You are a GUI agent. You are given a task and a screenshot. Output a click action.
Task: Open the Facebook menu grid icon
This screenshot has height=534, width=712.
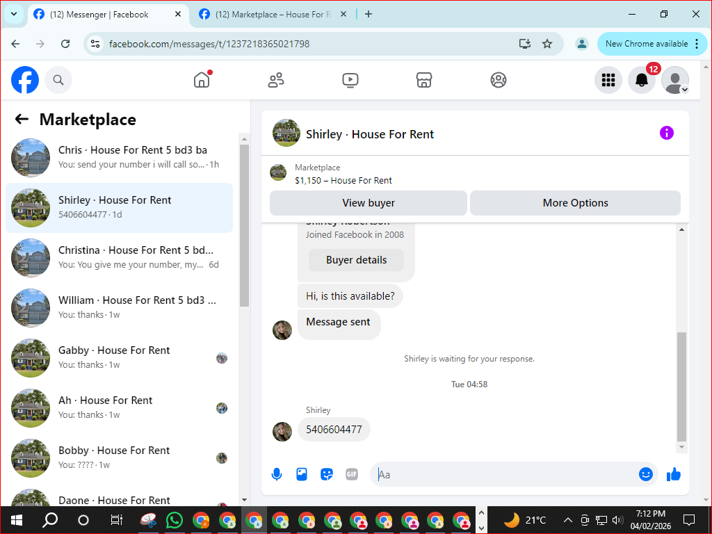point(608,80)
